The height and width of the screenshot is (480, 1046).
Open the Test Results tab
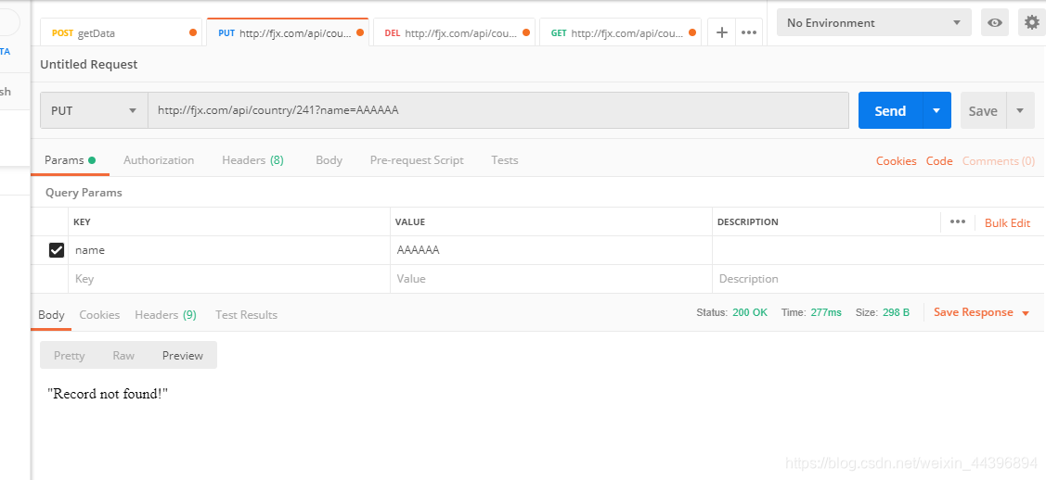click(246, 315)
